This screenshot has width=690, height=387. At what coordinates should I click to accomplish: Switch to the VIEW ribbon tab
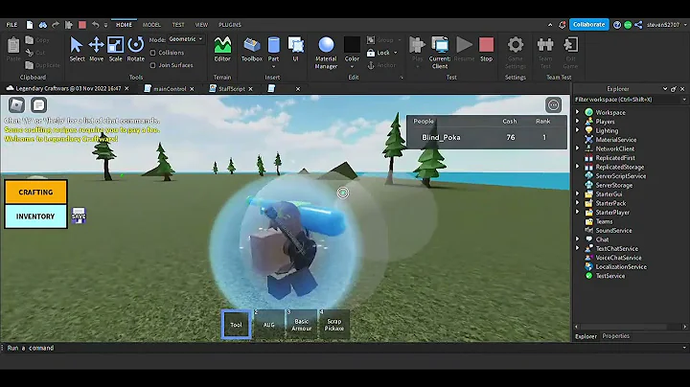pyautogui.click(x=201, y=25)
